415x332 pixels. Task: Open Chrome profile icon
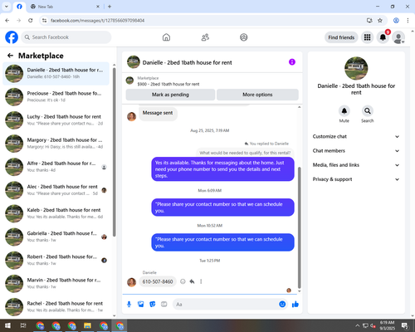click(396, 20)
